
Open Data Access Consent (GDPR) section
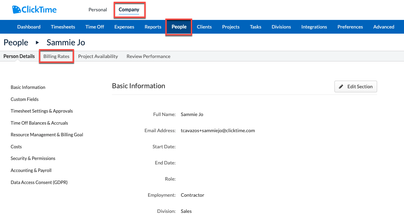pyautogui.click(x=39, y=182)
